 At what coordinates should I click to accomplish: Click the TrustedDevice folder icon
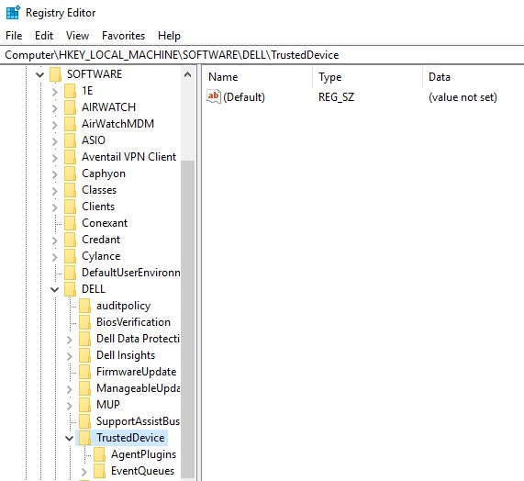pyautogui.click(x=84, y=438)
